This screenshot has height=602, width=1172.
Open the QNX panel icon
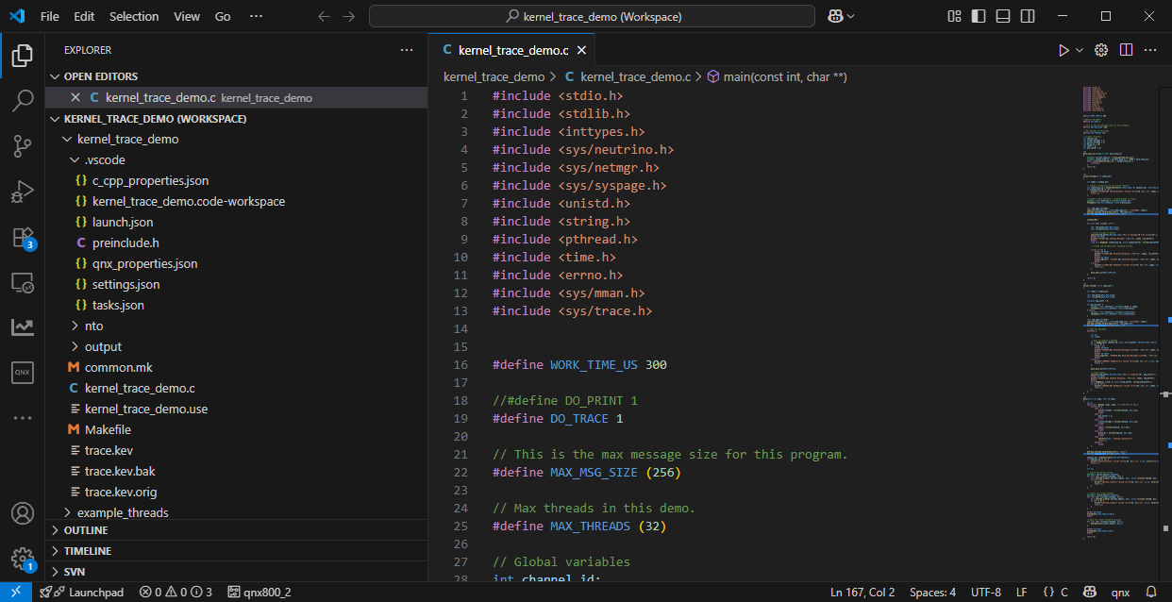23,373
